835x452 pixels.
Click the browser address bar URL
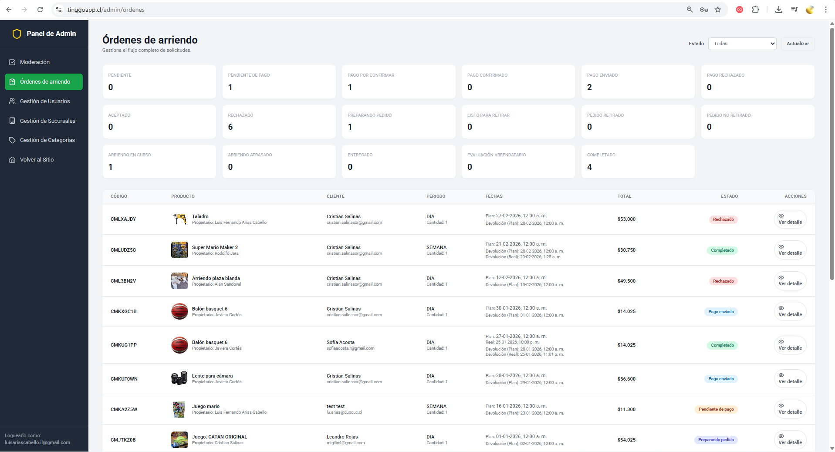tap(106, 10)
